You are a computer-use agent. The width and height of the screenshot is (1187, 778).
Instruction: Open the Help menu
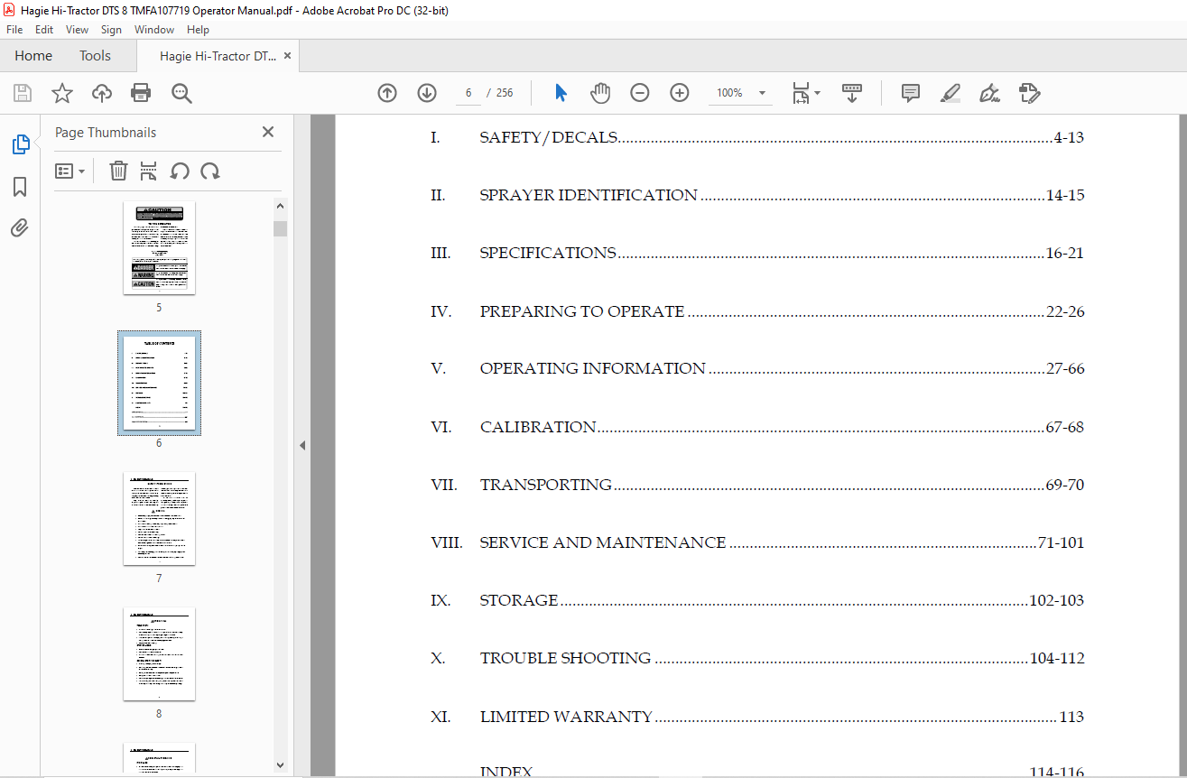[199, 30]
